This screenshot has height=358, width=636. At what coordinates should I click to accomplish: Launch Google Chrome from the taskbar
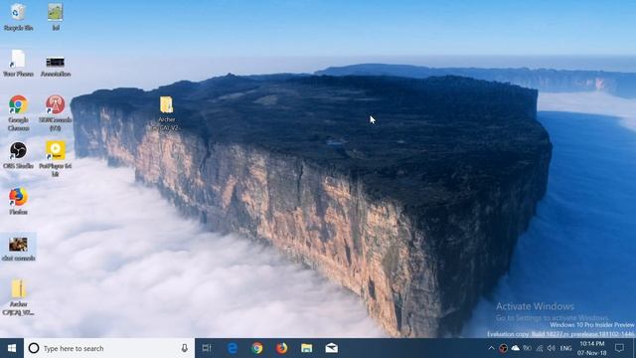coord(257,348)
